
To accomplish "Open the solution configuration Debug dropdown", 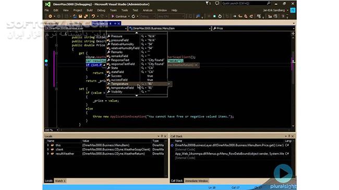I will click(x=148, y=17).
